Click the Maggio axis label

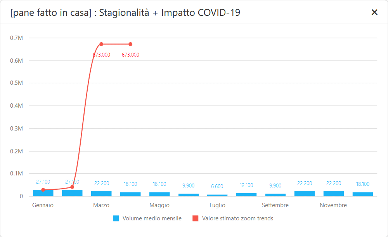[159, 205]
